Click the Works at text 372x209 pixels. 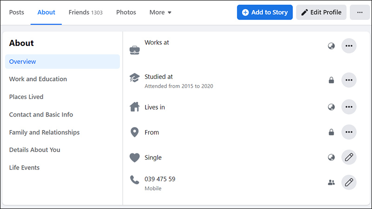(x=157, y=42)
